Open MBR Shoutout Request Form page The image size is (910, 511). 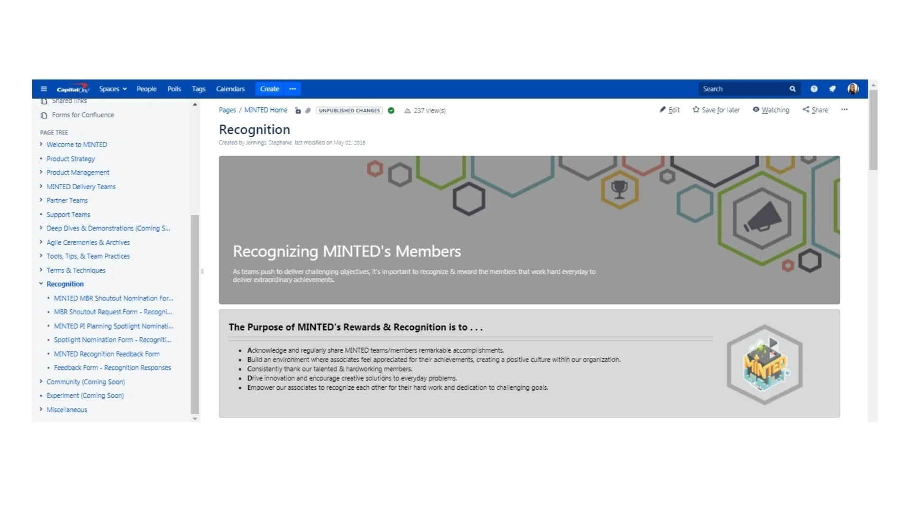113,312
